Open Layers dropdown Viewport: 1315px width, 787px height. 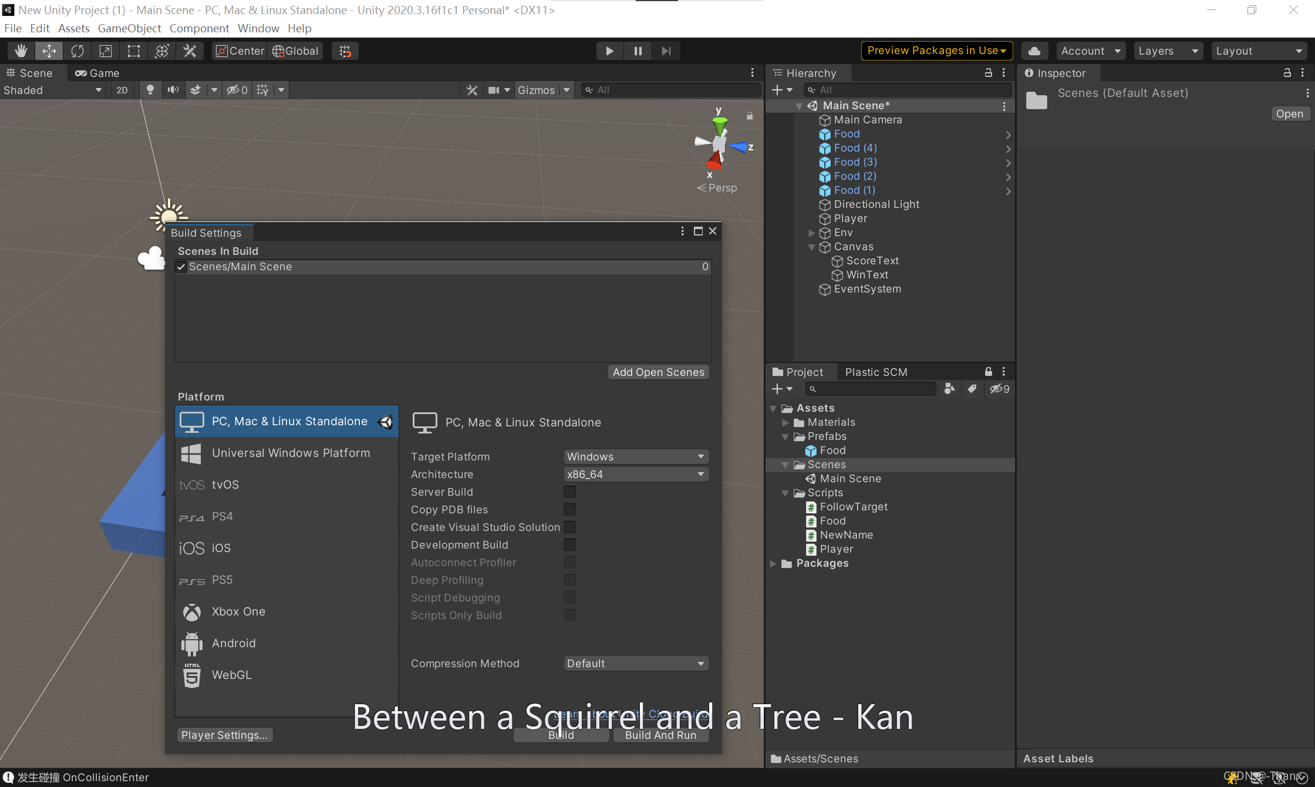[x=1168, y=51]
